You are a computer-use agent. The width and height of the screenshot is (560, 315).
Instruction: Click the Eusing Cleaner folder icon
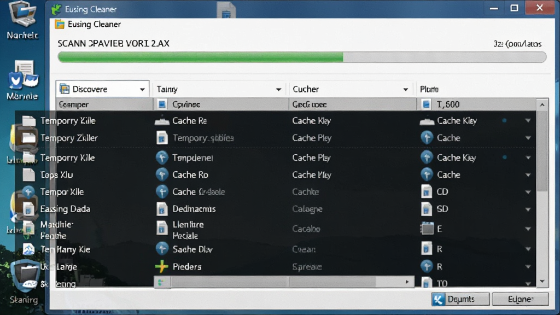(x=59, y=24)
